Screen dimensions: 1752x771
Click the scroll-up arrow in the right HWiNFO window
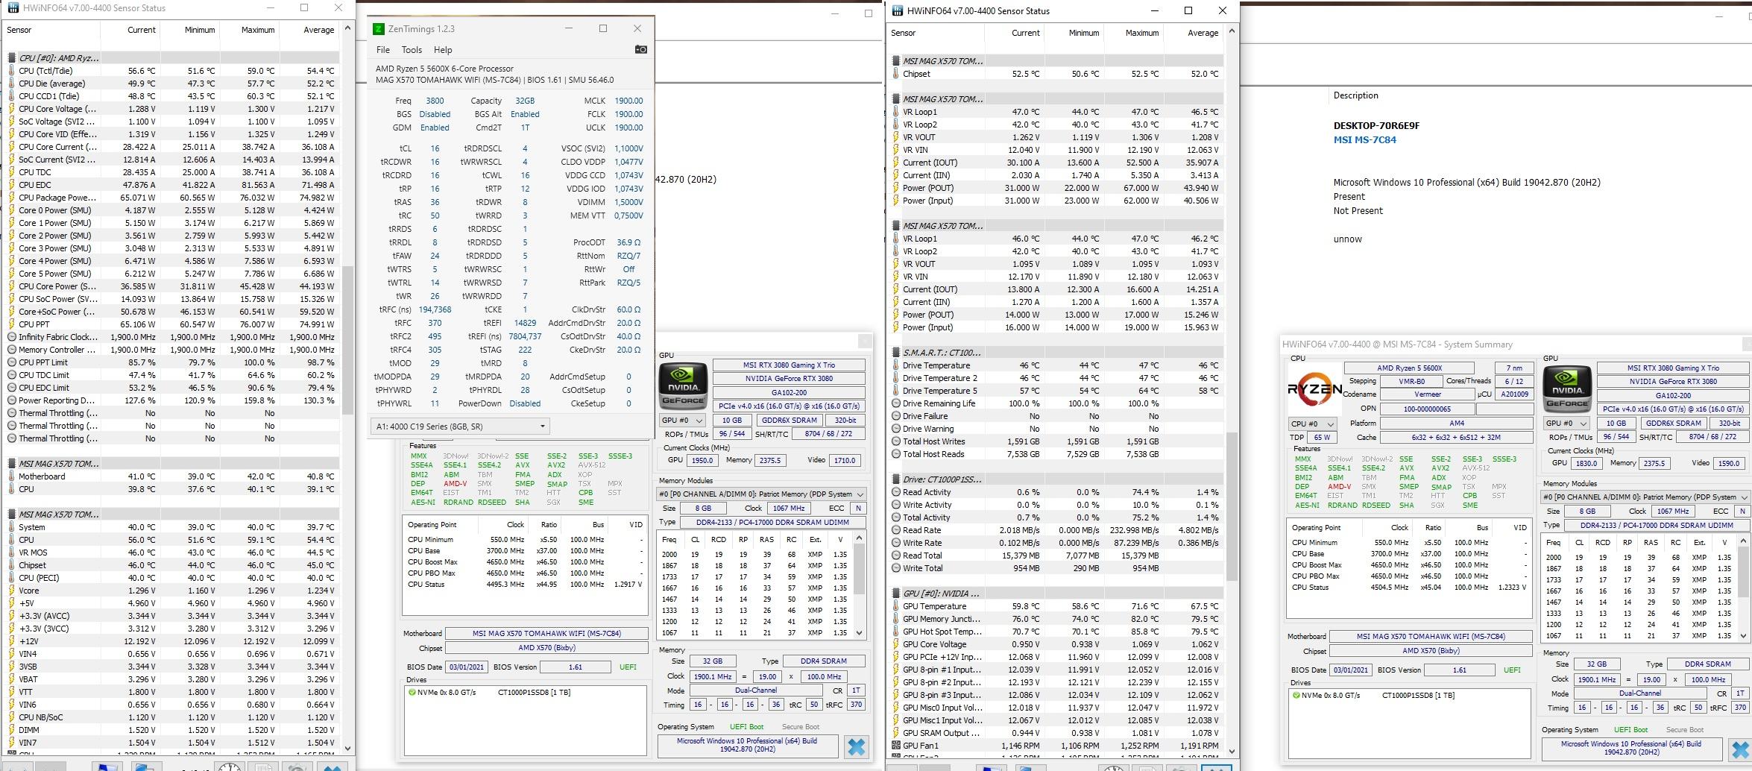click(x=1231, y=31)
